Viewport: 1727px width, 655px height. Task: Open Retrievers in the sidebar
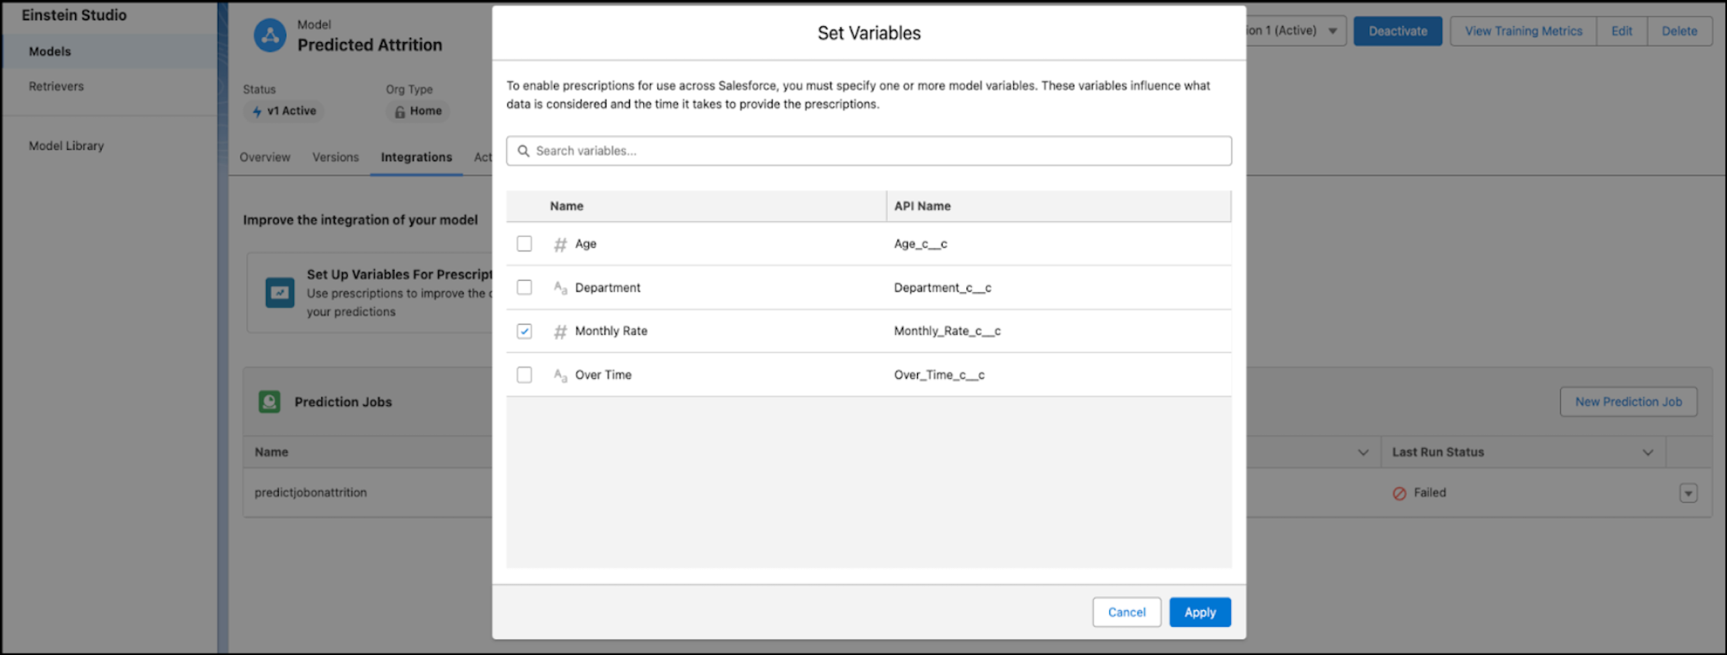(56, 87)
